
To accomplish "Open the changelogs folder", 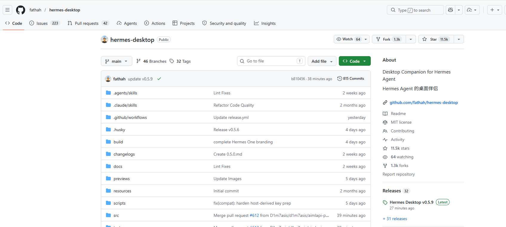I will click(124, 154).
